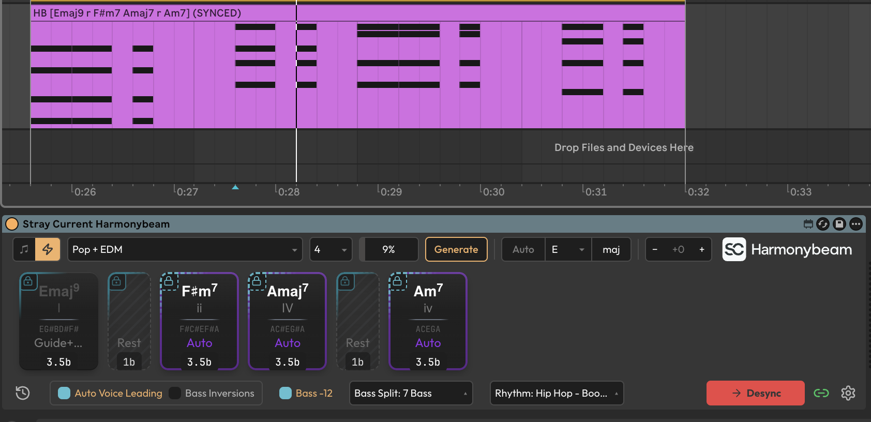
Task: Toggle Bass Inversions checkbox
Action: click(x=175, y=393)
